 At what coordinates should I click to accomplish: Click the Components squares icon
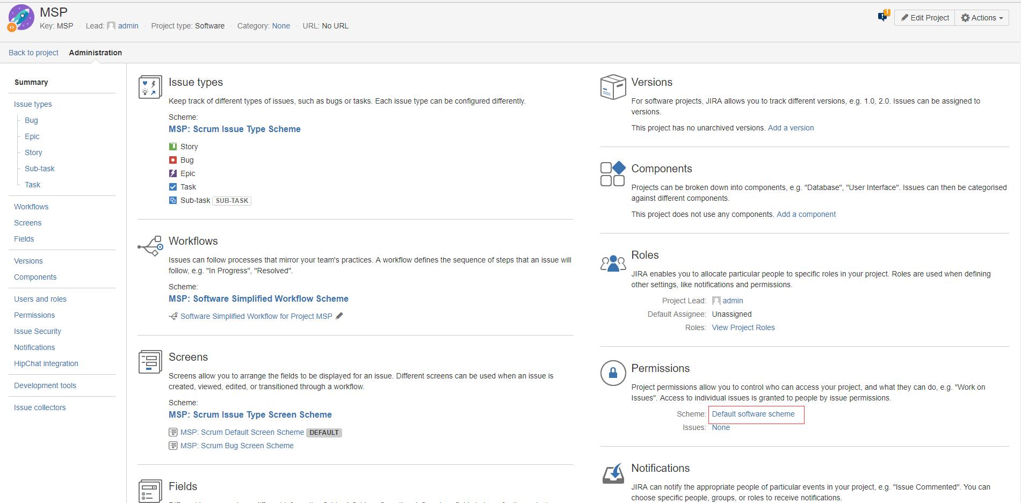(x=613, y=173)
